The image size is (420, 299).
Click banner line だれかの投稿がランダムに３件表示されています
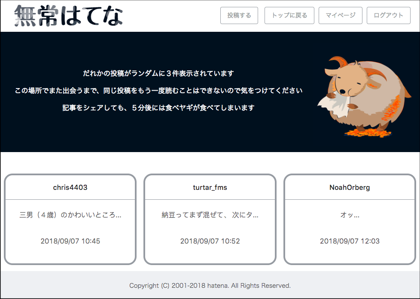(158, 73)
